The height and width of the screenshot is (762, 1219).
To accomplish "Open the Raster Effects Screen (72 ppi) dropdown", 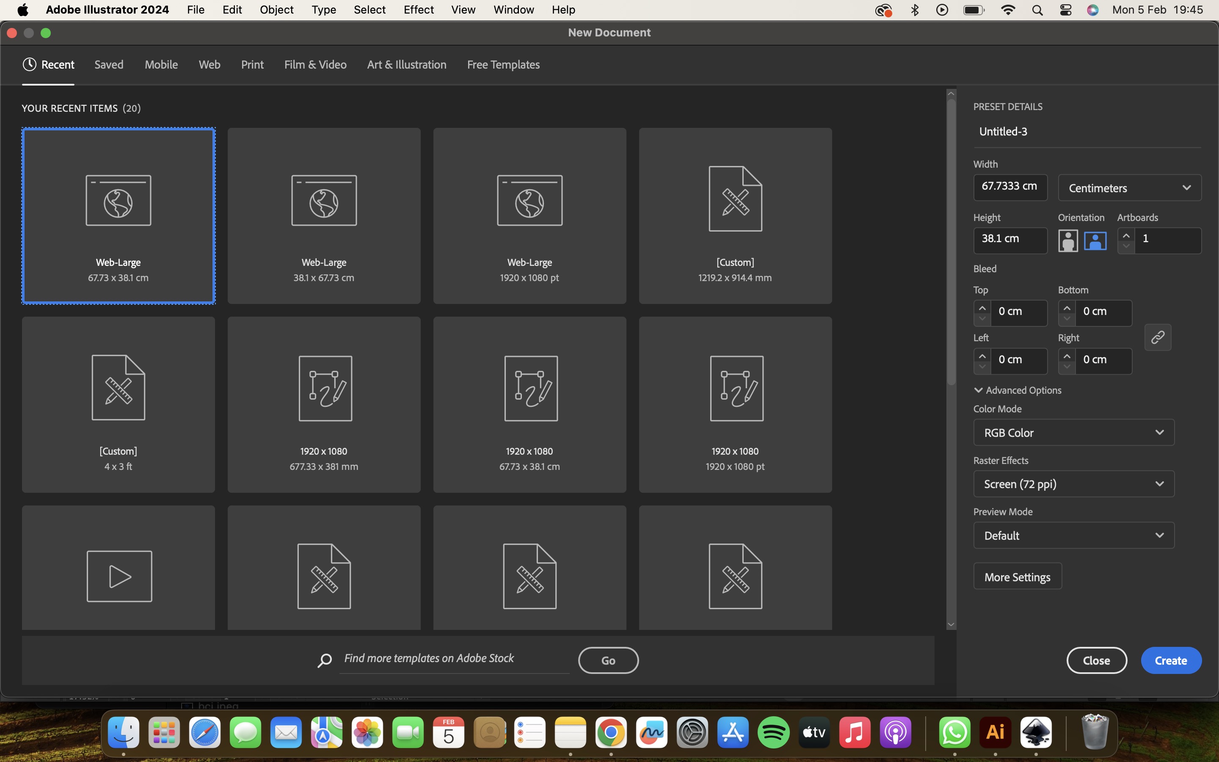I will [x=1074, y=484].
